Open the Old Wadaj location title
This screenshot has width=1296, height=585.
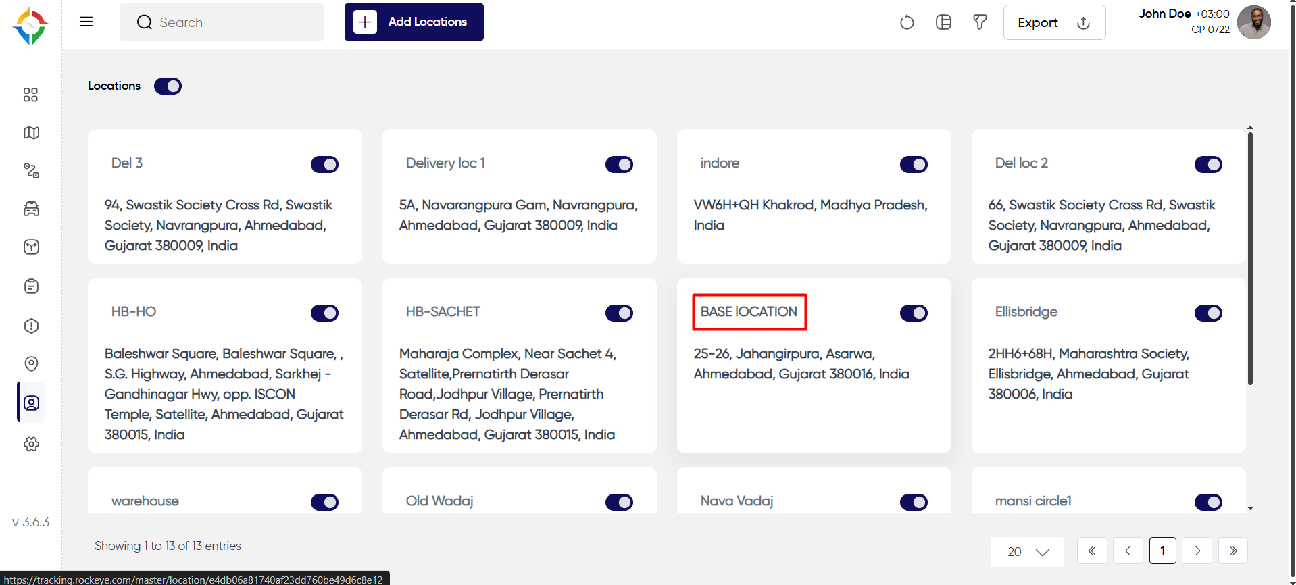point(439,501)
